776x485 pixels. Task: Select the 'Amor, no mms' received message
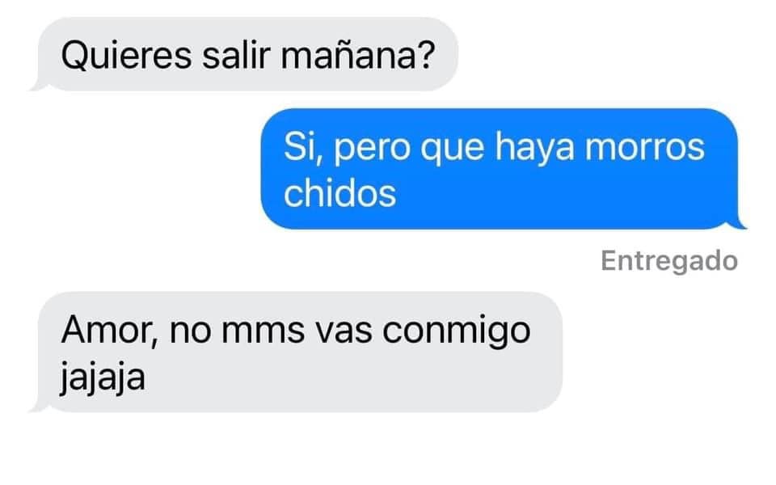point(297,352)
